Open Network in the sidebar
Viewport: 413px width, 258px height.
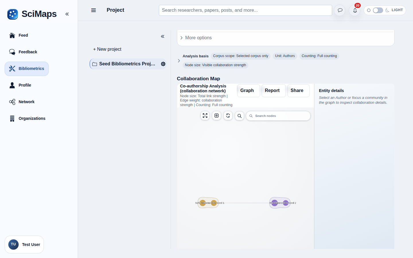[22, 102]
